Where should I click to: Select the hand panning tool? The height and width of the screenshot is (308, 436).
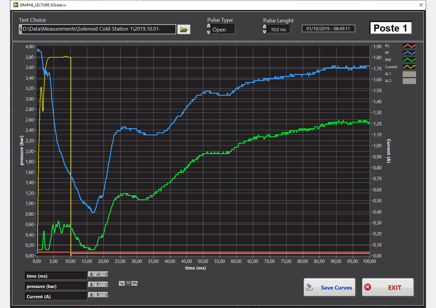pyautogui.click(x=135, y=283)
